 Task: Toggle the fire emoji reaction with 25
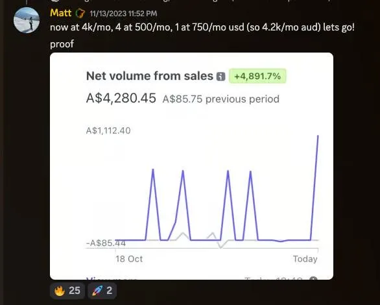coord(67,291)
